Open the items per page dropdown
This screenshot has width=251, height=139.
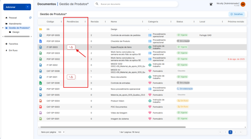(61, 132)
